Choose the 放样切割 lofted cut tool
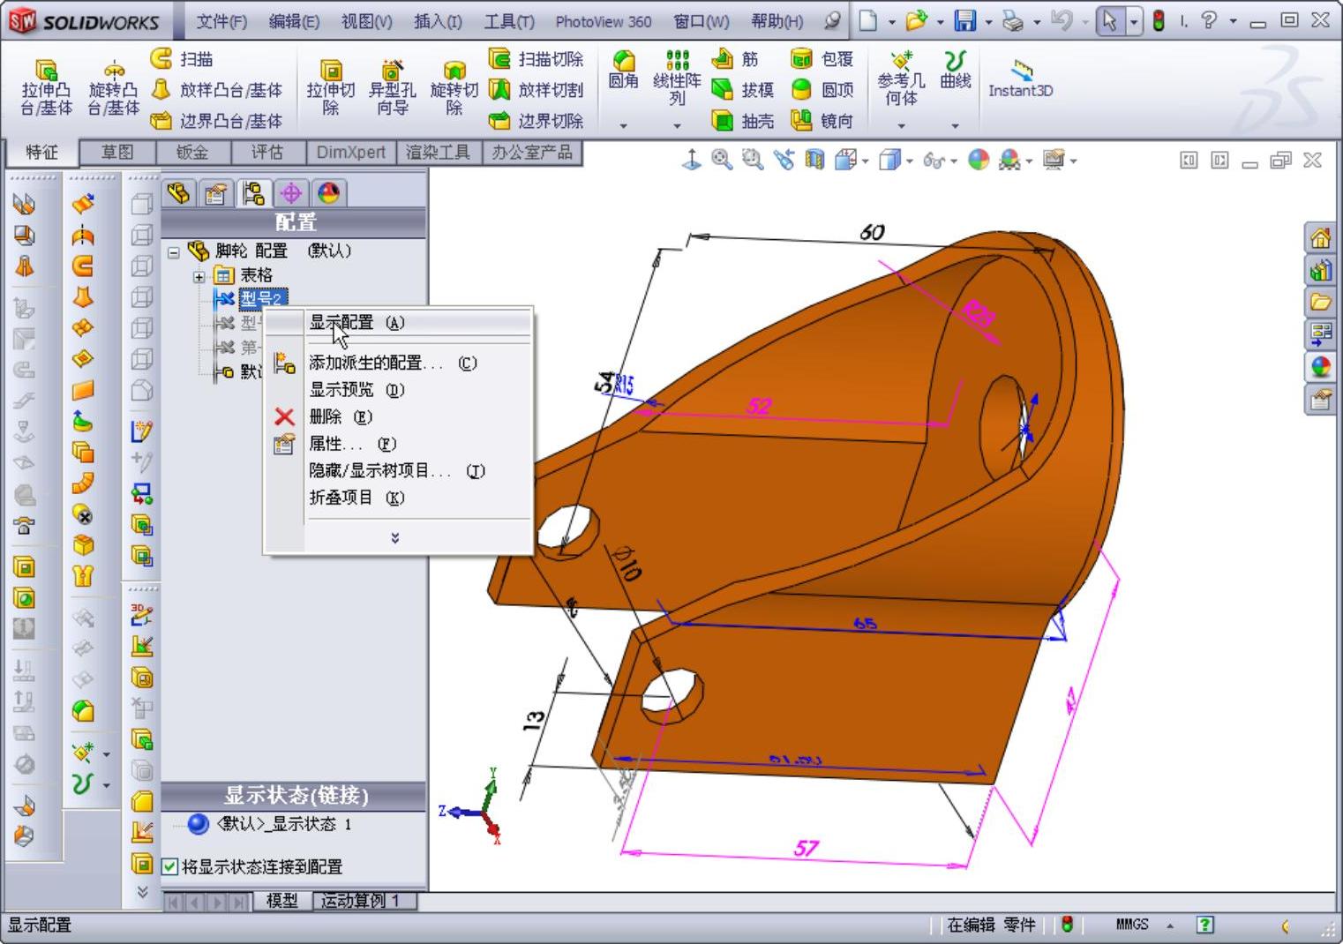1343x944 pixels. [x=536, y=90]
